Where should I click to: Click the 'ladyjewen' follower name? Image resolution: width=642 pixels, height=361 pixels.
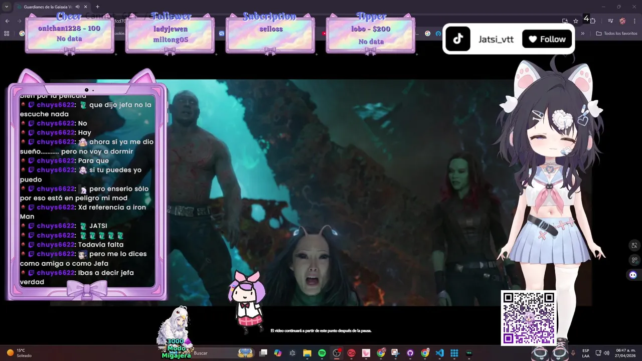170,29
